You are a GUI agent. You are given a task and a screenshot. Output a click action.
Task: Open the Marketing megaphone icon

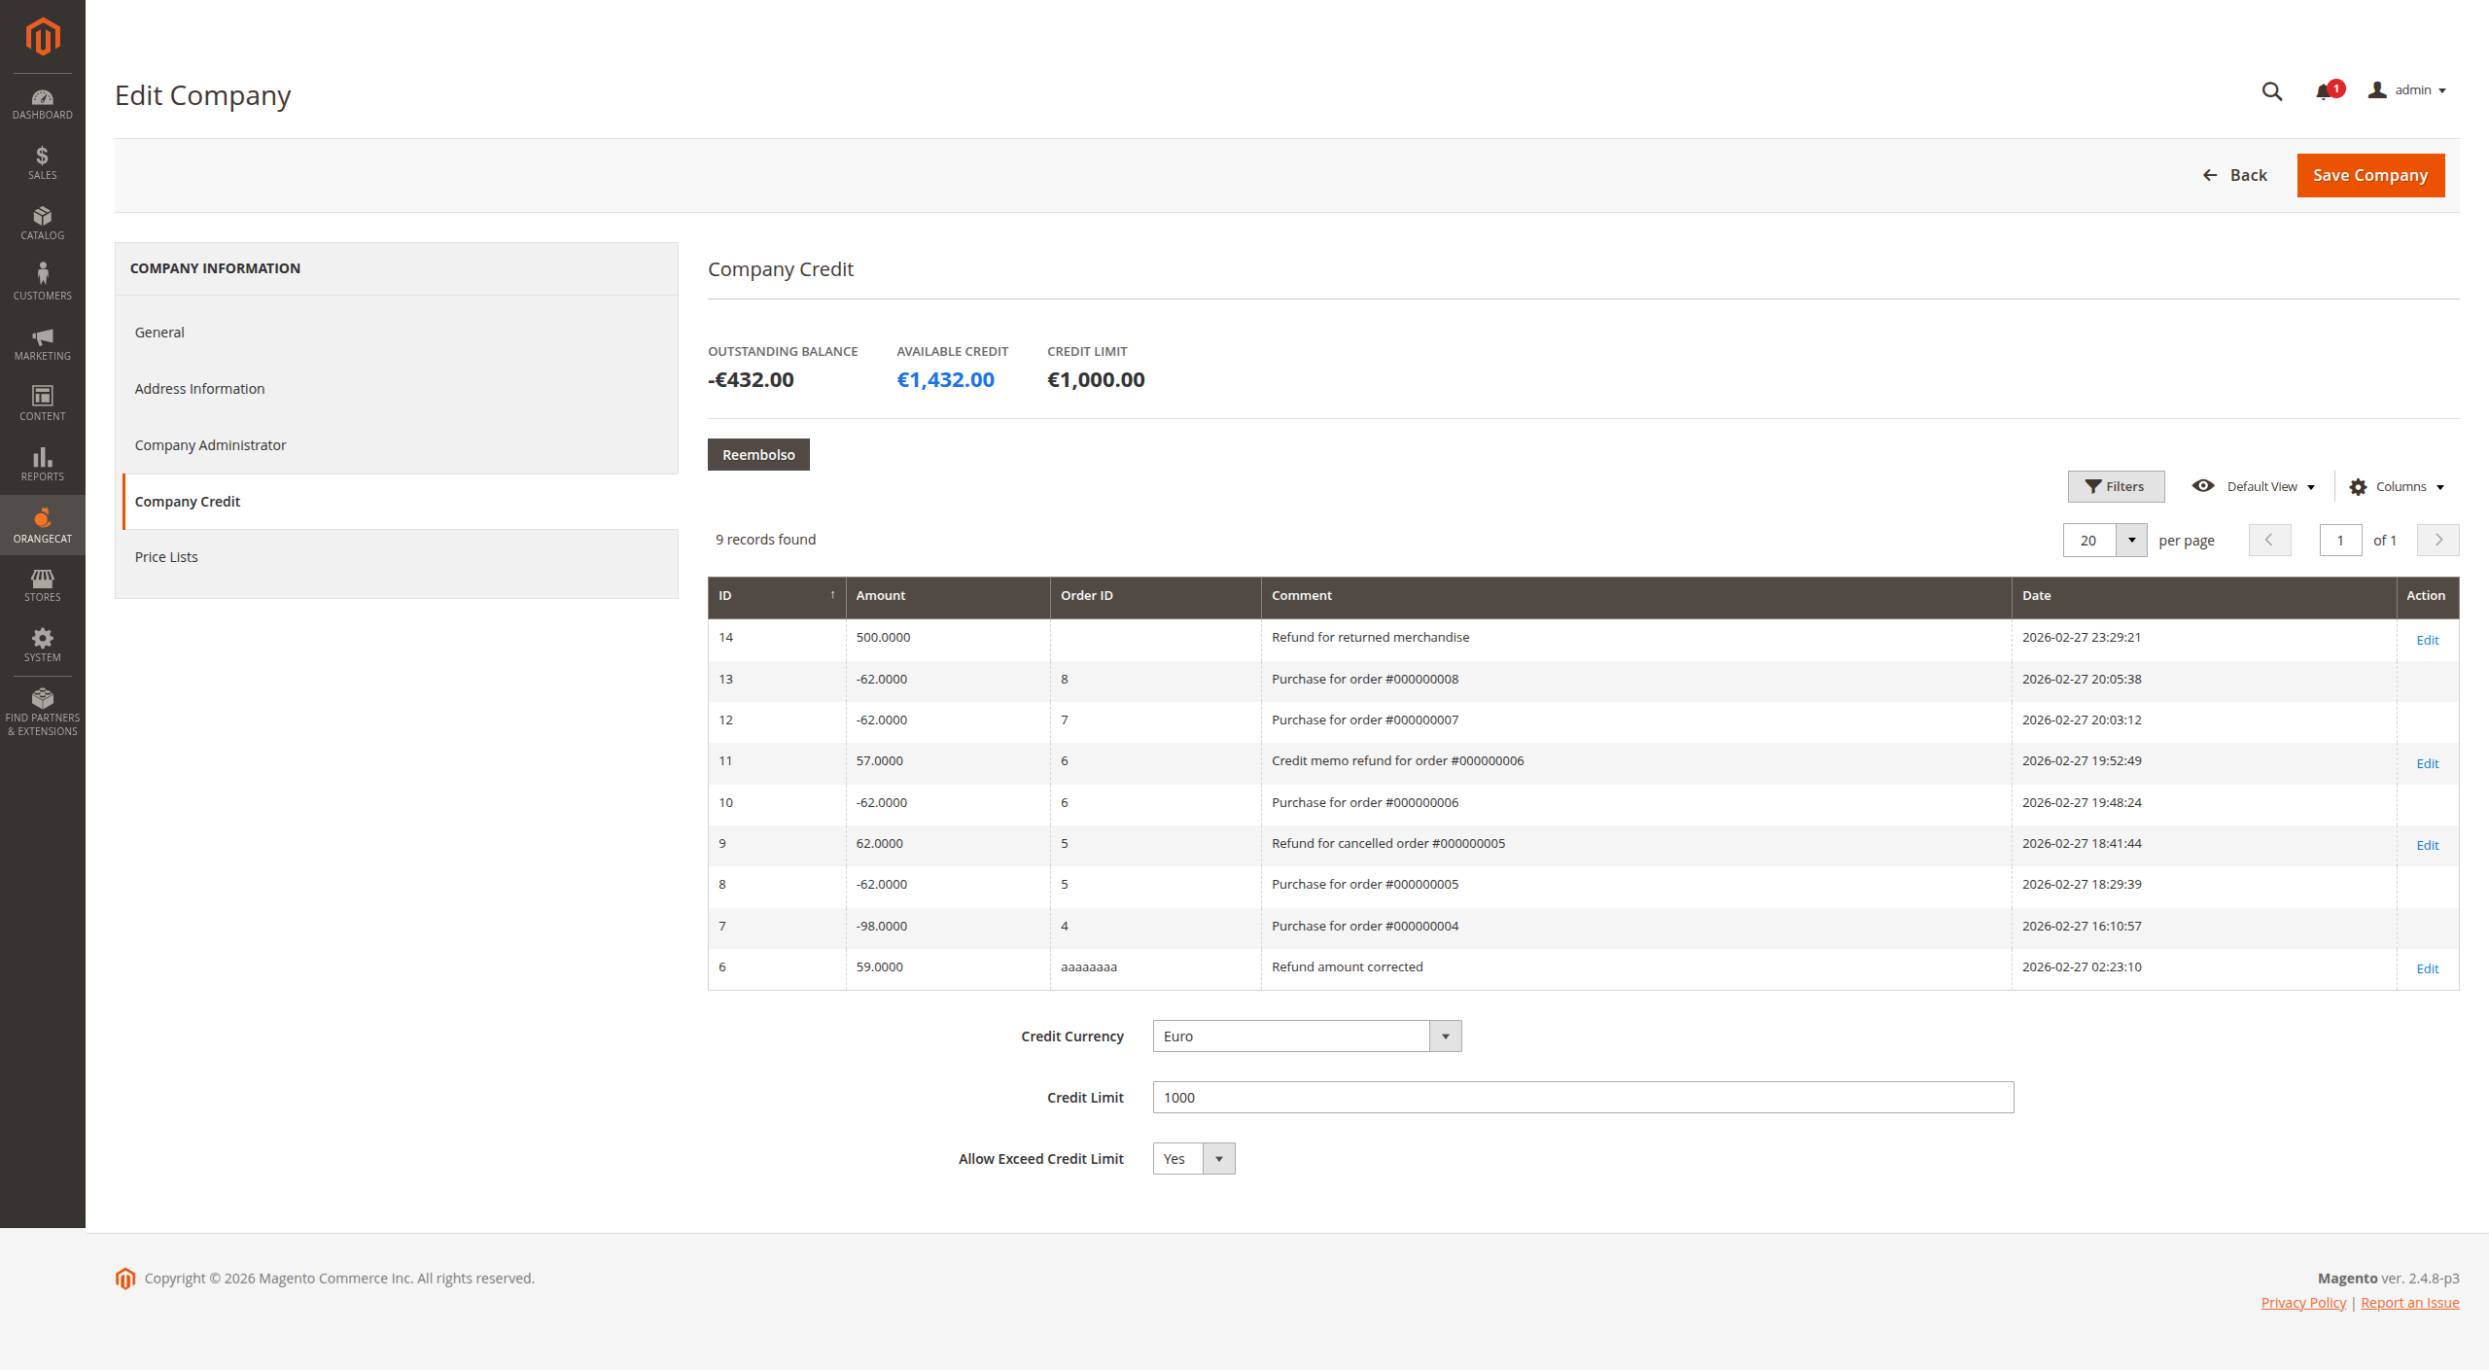42,344
